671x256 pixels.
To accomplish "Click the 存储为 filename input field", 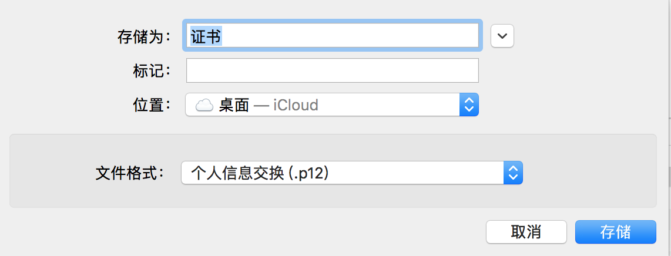I will click(333, 35).
